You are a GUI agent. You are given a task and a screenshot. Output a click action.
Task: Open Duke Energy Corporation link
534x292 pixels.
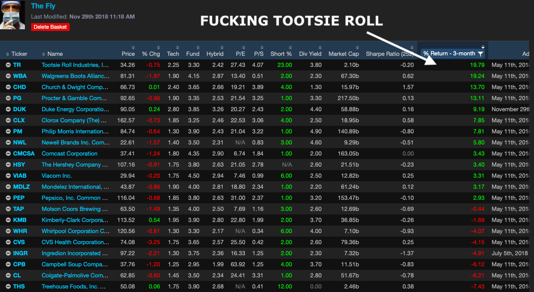75,109
